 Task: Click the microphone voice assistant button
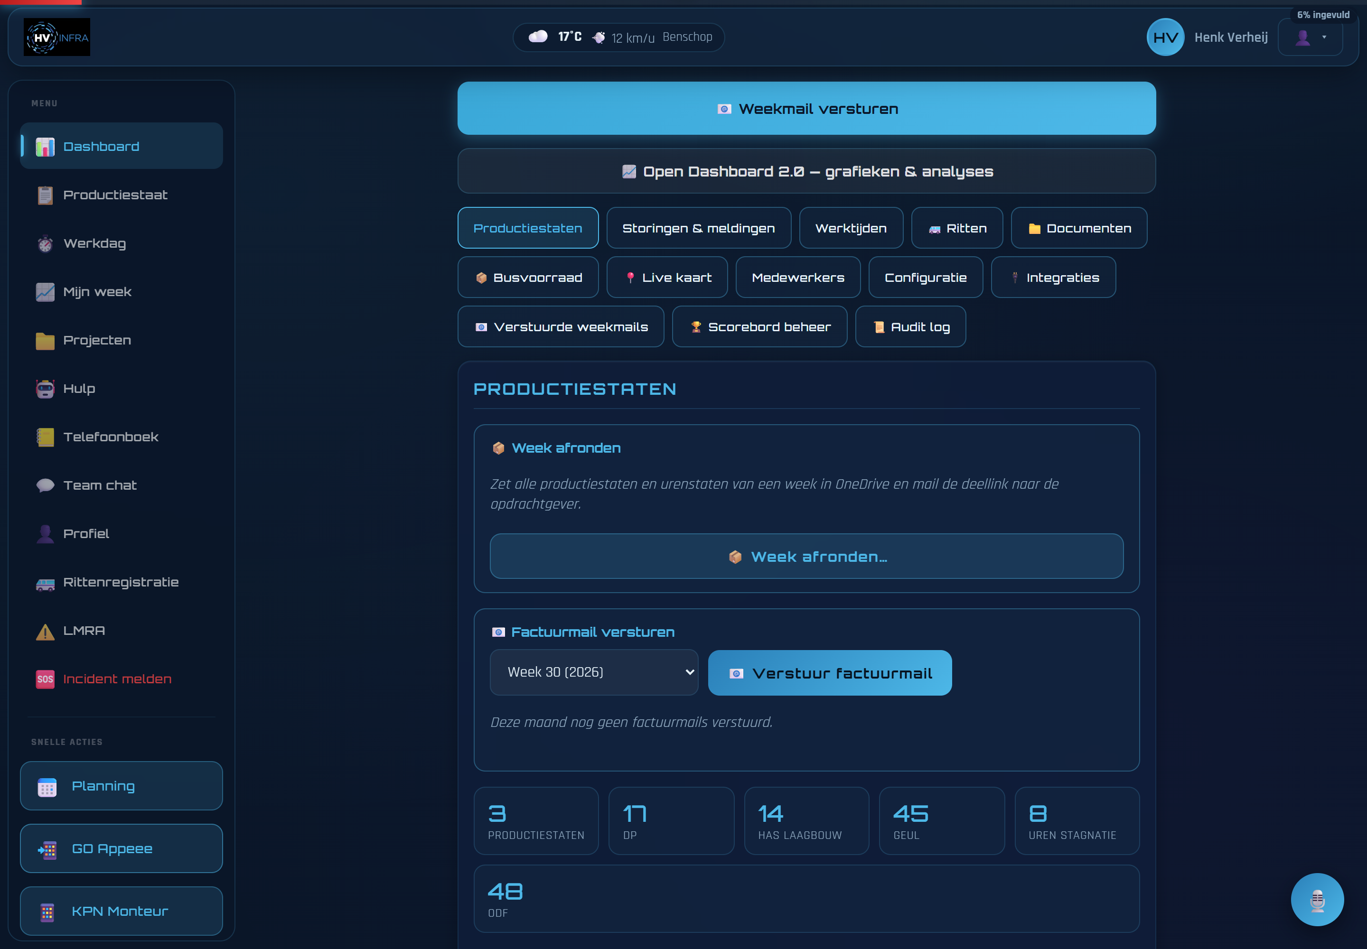(x=1316, y=899)
